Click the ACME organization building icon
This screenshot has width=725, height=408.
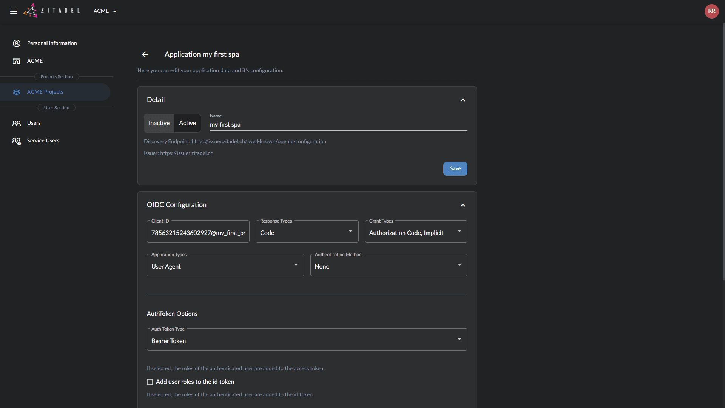[17, 61]
